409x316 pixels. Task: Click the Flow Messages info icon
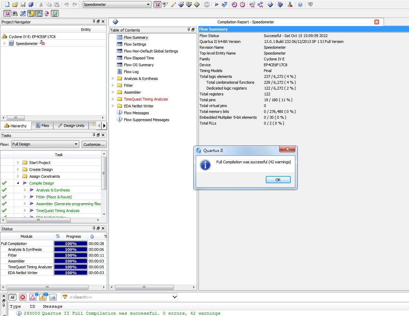120,113
